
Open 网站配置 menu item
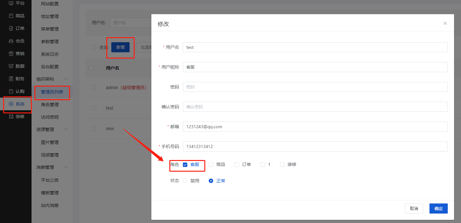coord(50,4)
